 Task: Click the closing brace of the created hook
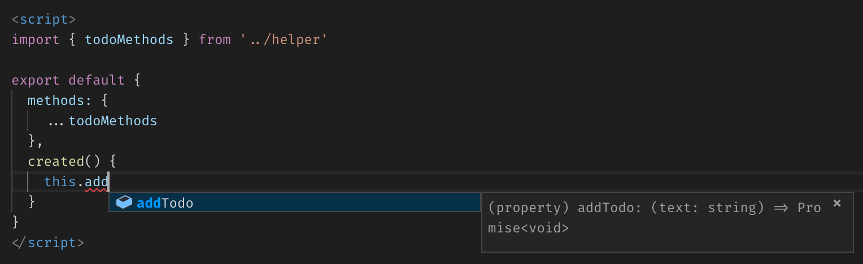click(x=32, y=201)
